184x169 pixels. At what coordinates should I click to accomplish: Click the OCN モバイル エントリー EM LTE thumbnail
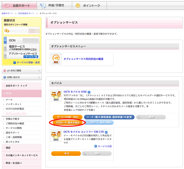(x=56, y=136)
